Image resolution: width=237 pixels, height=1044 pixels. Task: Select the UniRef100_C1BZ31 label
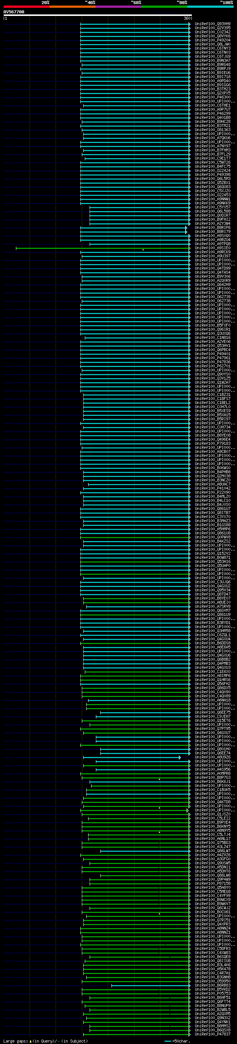pyautogui.click(x=213, y=394)
